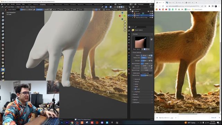
Task: Click Show all in Chrome downloads bar
Action: tap(214, 118)
